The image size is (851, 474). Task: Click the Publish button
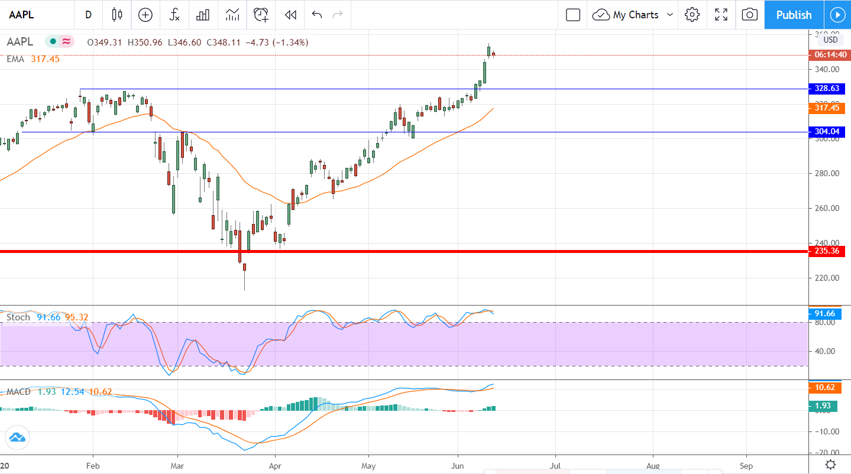(x=794, y=15)
